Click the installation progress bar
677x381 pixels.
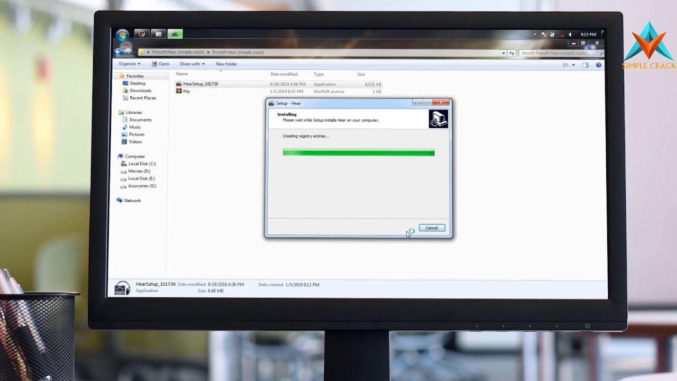(x=359, y=152)
